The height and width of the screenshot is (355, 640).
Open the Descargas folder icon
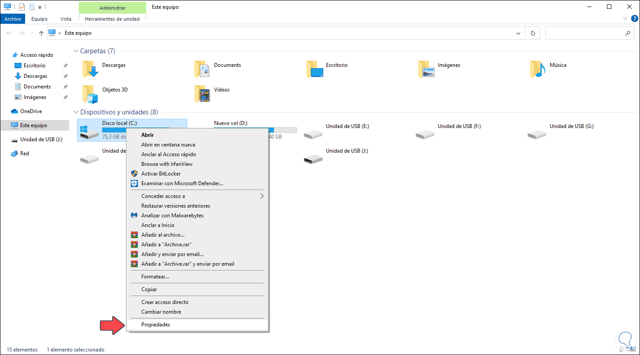pos(90,69)
